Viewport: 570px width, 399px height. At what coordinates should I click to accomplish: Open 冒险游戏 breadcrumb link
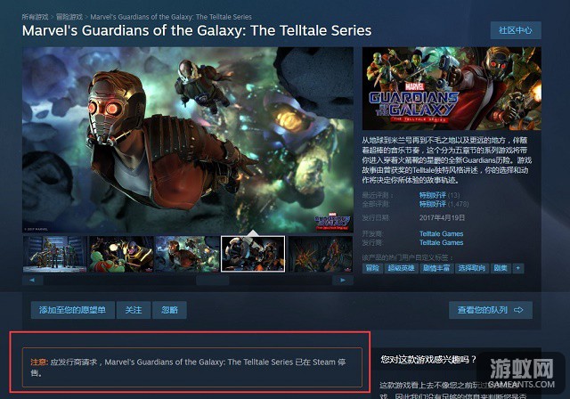click(69, 17)
